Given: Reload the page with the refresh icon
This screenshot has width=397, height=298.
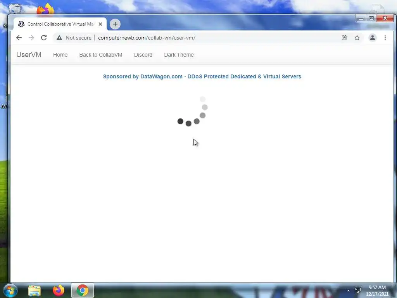Looking at the screenshot, I should click(44, 38).
